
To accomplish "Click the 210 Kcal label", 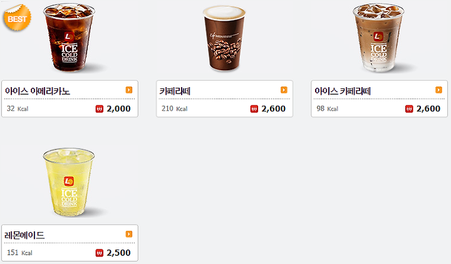I will (x=174, y=108).
